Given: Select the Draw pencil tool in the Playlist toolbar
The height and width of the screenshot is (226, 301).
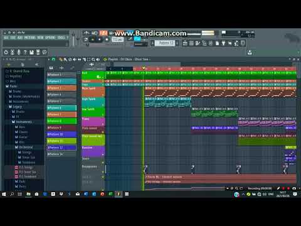Looking at the screenshot, I should pos(61,60).
